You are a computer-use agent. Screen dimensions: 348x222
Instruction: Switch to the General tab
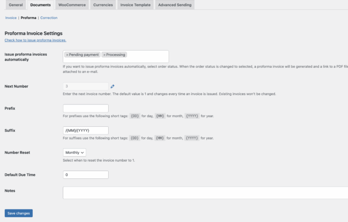click(x=15, y=5)
